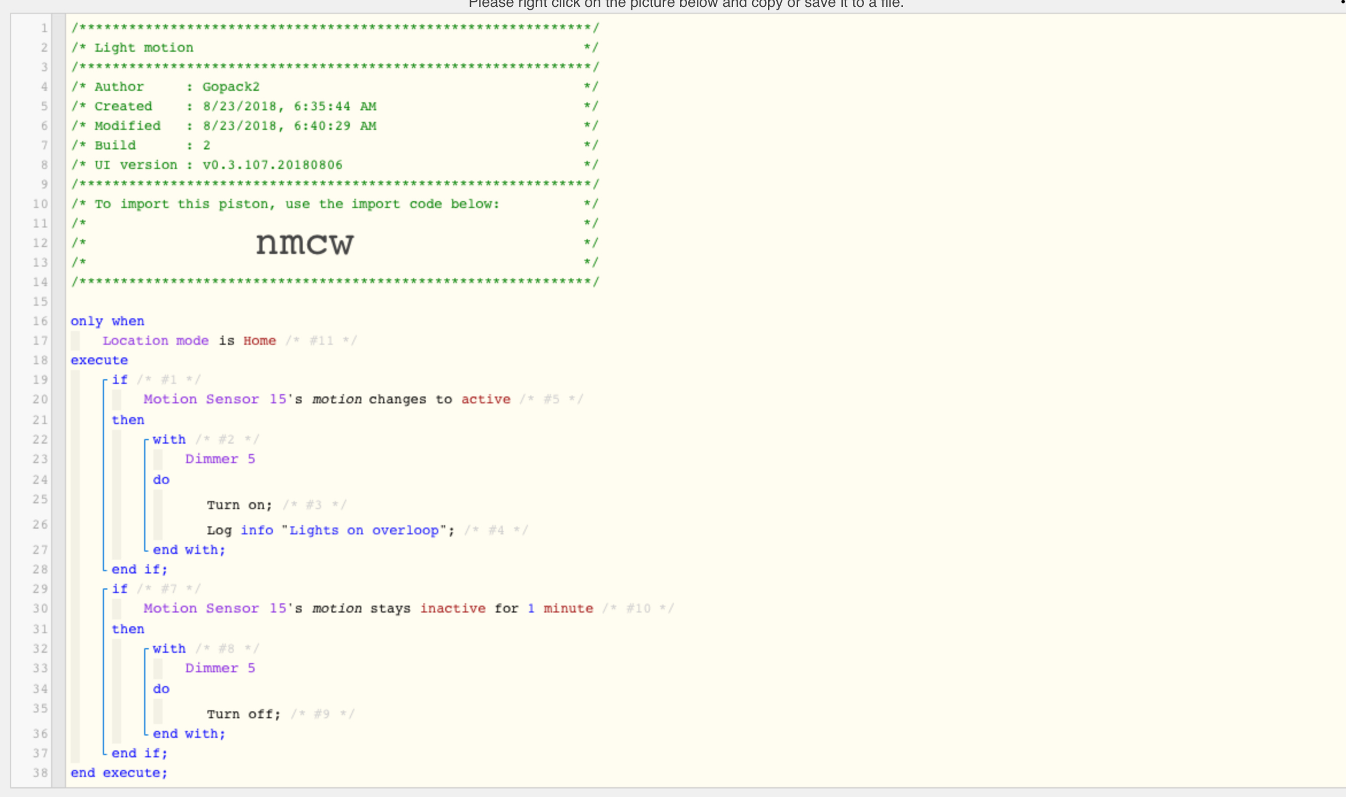The width and height of the screenshot is (1346, 797).
Task: Click the "Turn on;" action
Action: coord(240,505)
